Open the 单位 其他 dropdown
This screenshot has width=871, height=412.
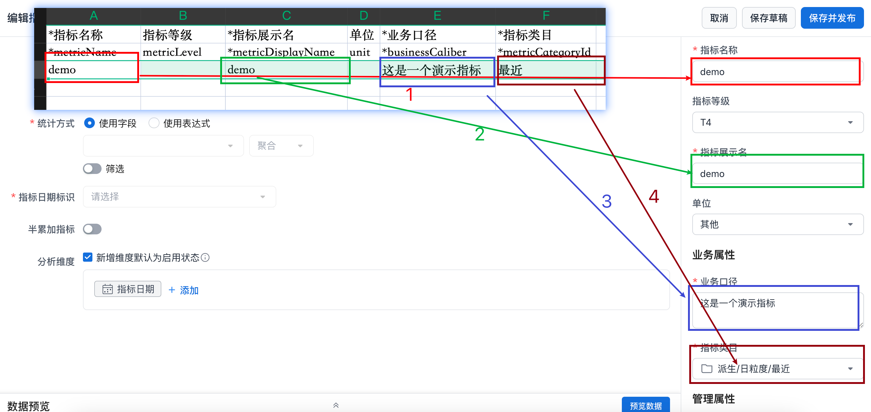coord(777,224)
